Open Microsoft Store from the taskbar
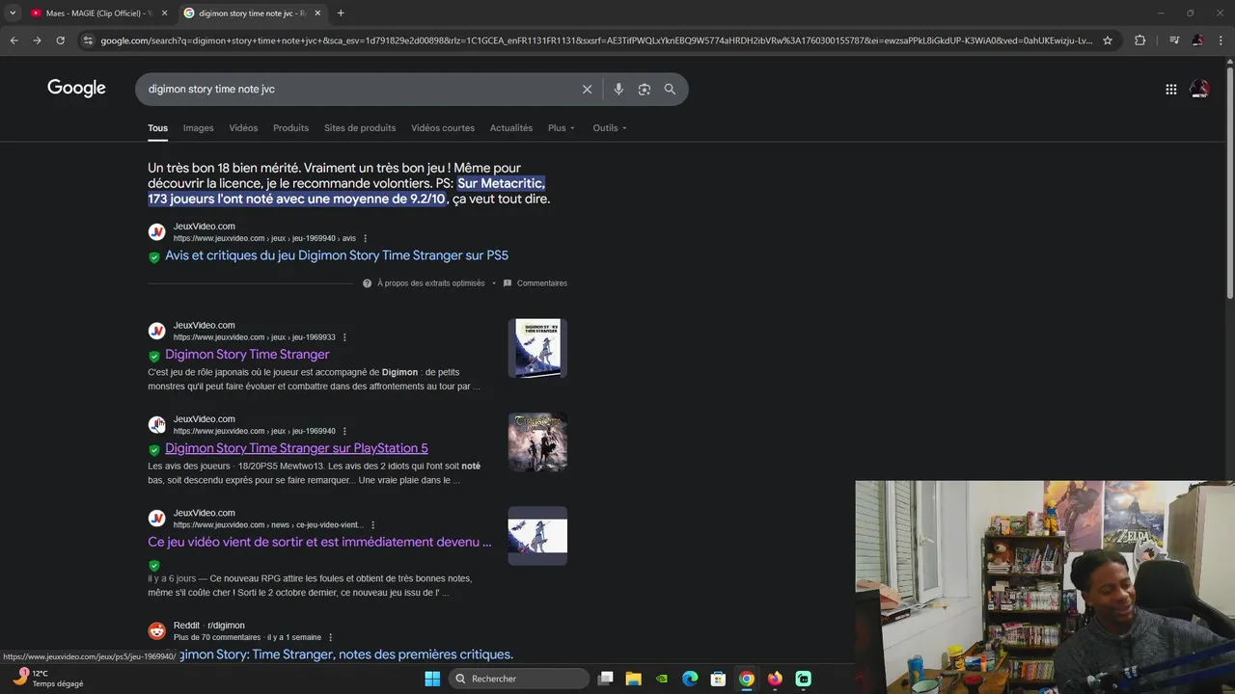The image size is (1235, 694). 718,679
